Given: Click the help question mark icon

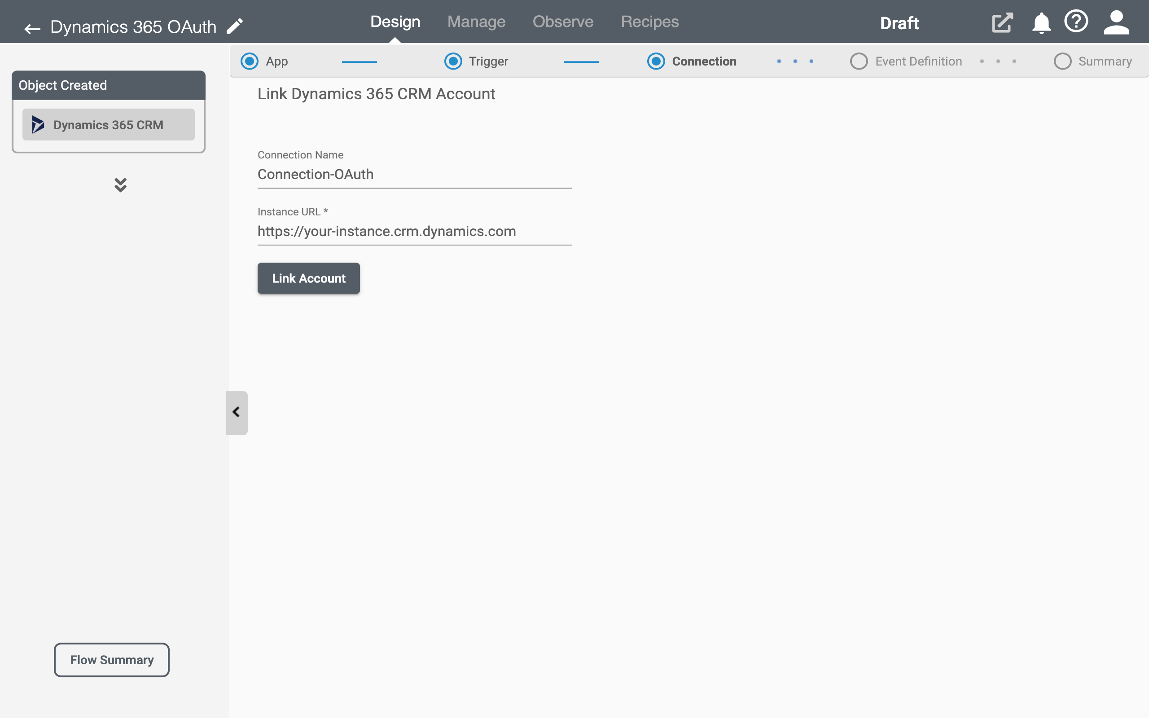Looking at the screenshot, I should coord(1076,22).
